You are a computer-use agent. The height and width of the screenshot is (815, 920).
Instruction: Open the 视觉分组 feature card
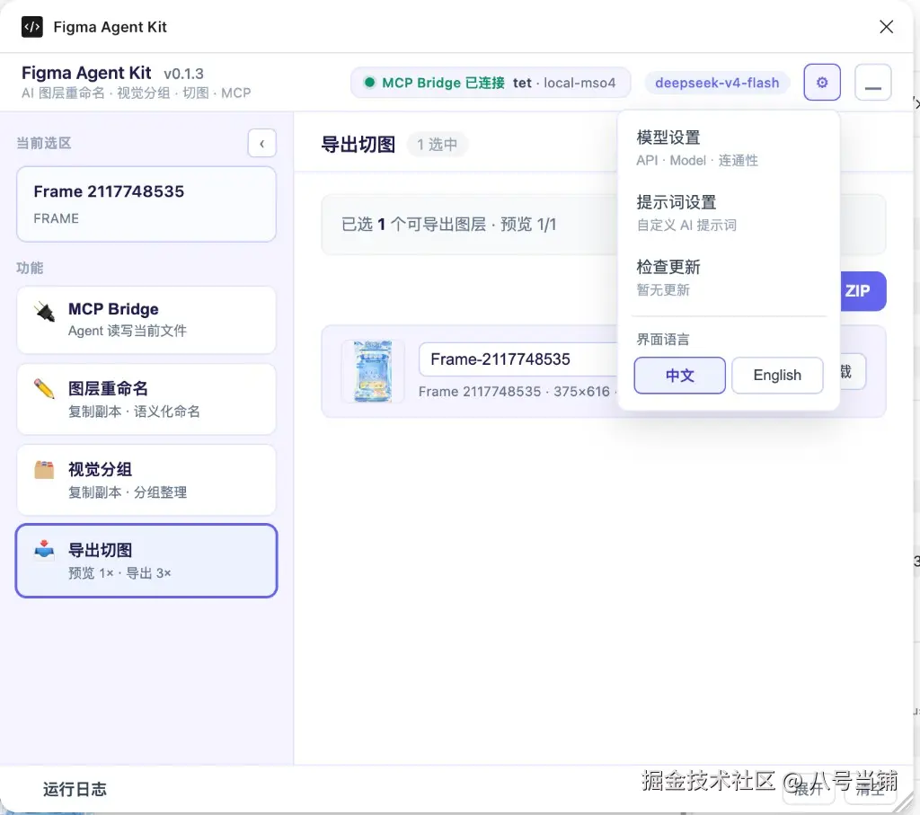tap(146, 480)
